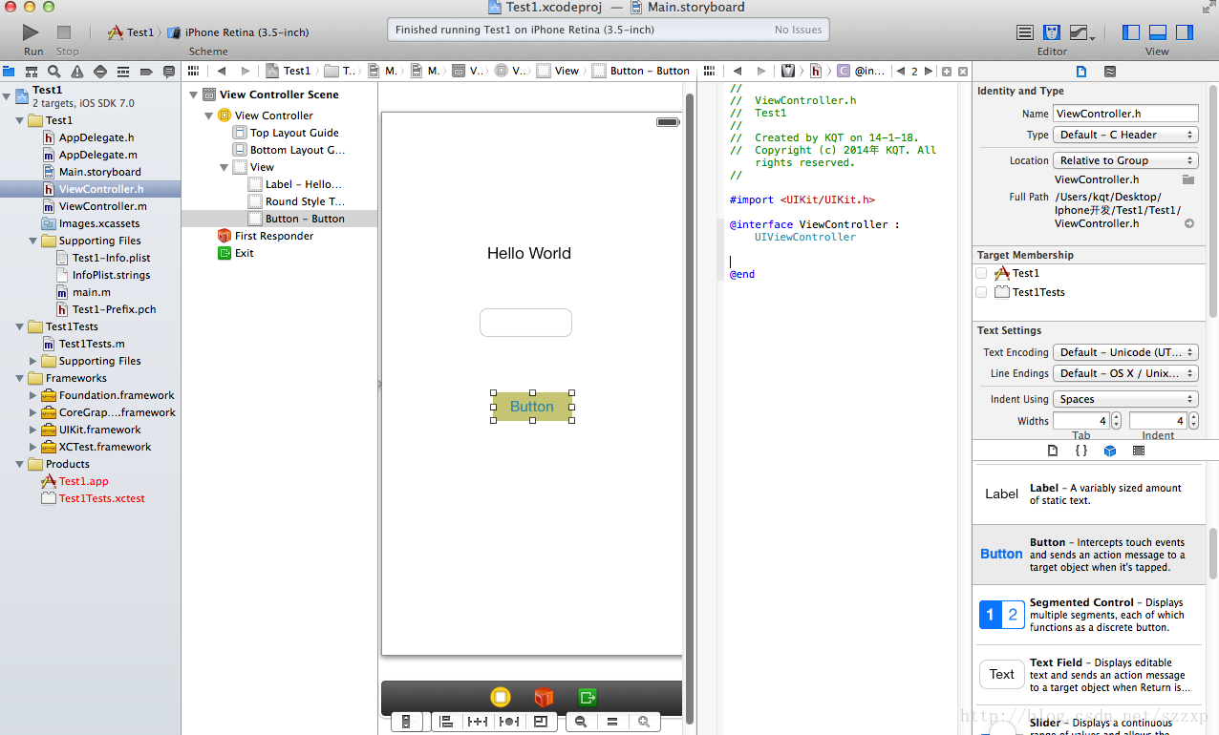Open the Align constraints menu

click(446, 722)
